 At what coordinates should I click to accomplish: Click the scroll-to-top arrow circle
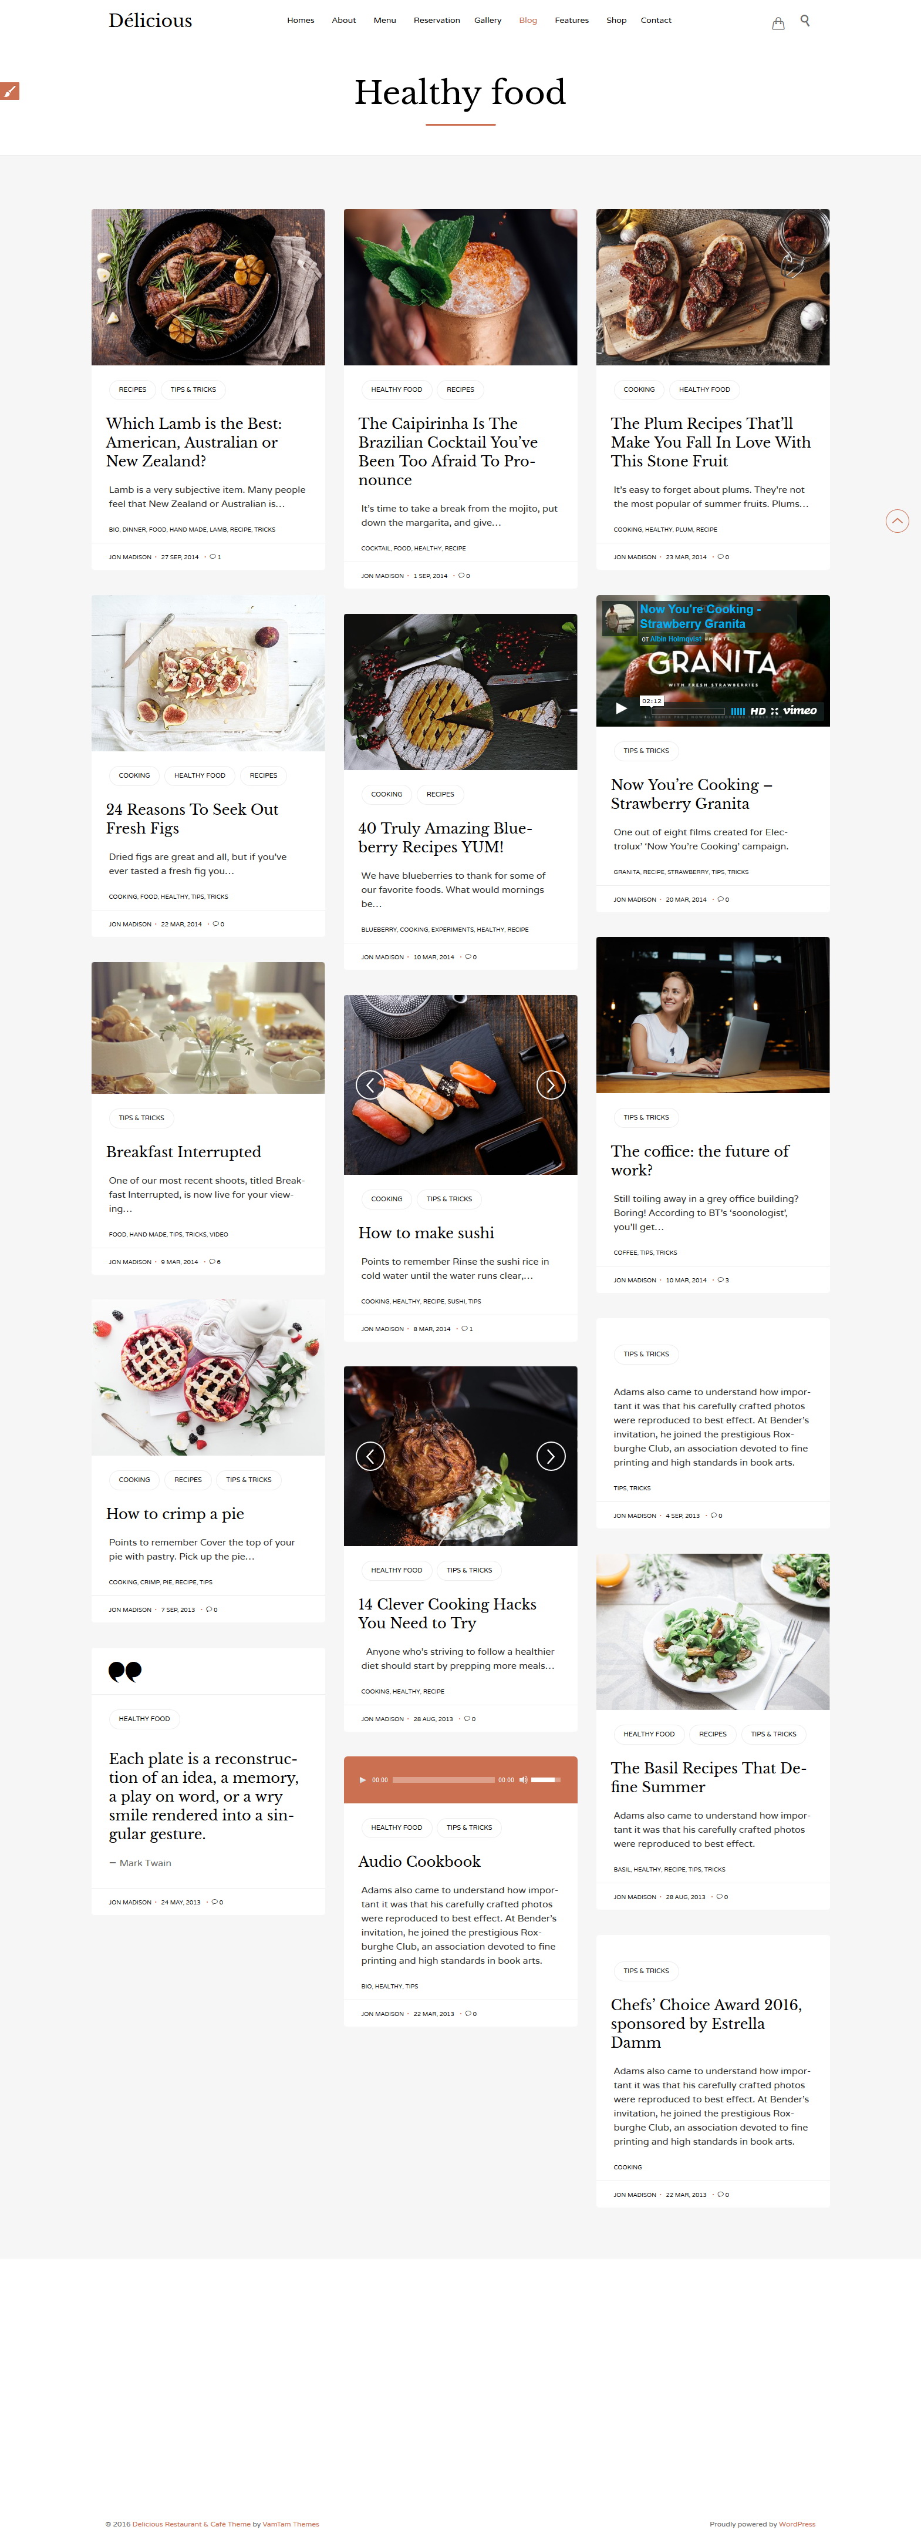(896, 520)
